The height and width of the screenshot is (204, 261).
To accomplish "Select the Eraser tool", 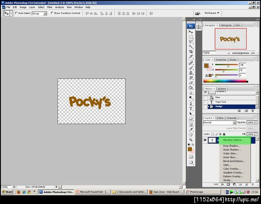I will [x=191, y=83].
